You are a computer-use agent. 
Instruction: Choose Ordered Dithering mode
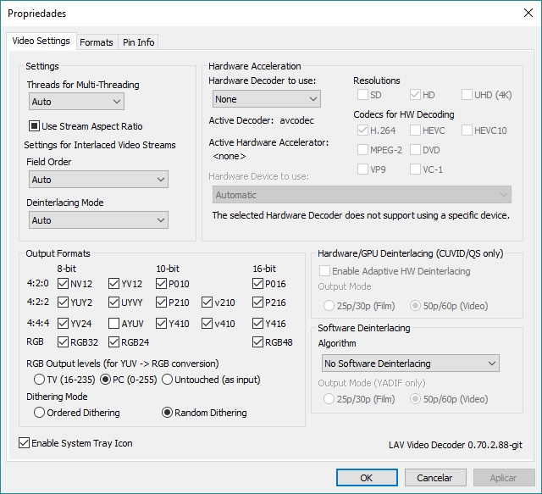(x=39, y=413)
